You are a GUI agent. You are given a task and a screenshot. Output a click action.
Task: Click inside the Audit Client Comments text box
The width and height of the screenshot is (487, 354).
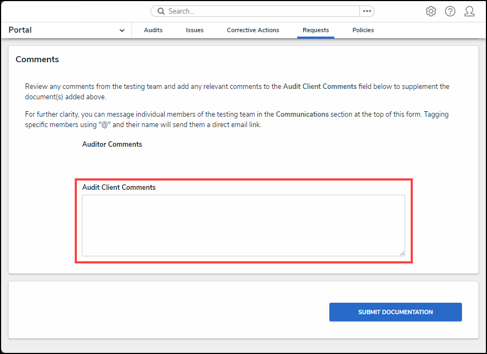(243, 225)
